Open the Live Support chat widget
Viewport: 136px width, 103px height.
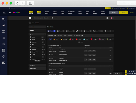point(130,73)
